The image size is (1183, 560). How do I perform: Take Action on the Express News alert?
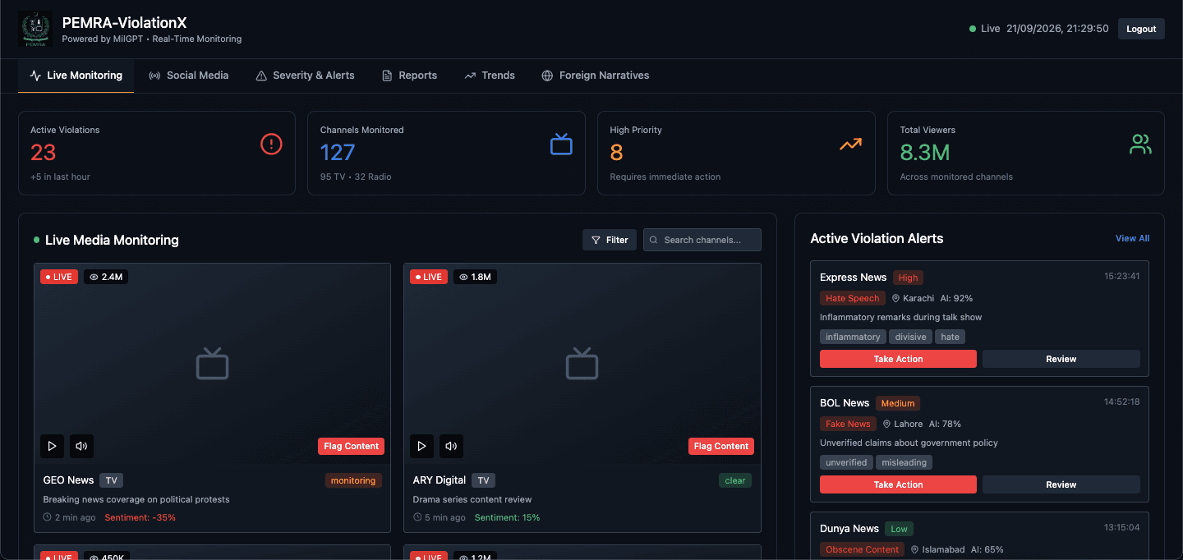[x=898, y=359]
